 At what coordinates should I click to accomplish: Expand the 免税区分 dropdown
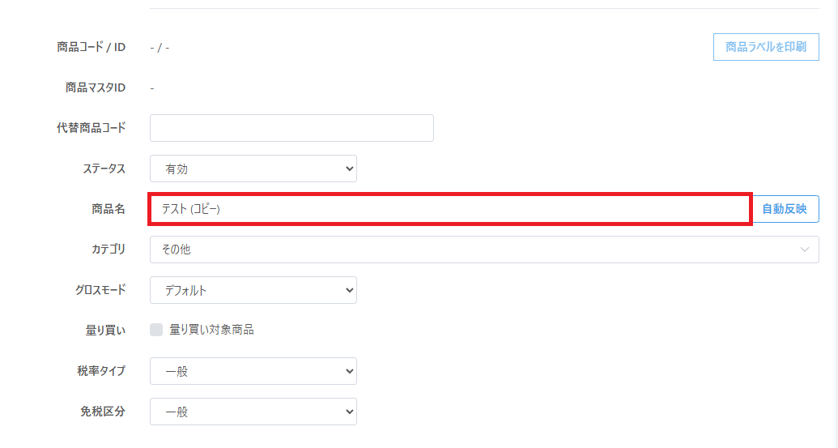click(x=253, y=412)
